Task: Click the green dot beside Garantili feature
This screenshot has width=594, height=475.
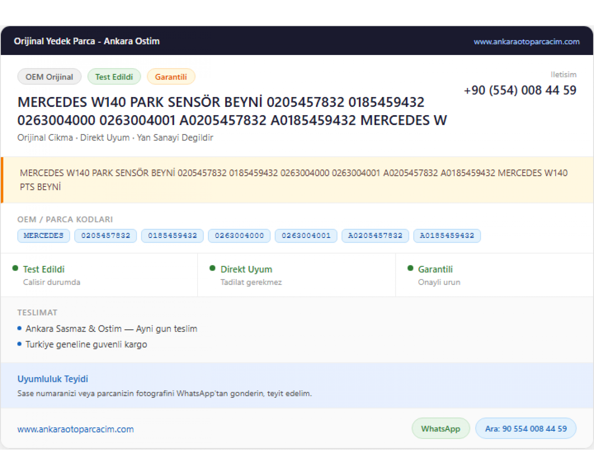Action: 410,268
